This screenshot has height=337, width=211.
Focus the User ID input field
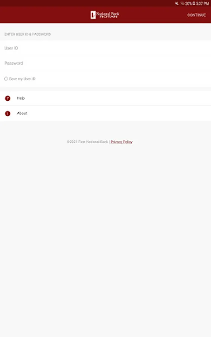pyautogui.click(x=105, y=48)
